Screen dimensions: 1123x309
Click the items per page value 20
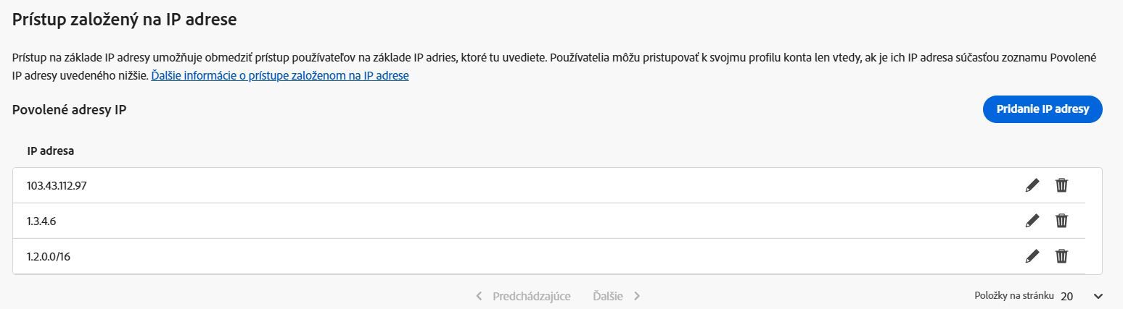1066,296
